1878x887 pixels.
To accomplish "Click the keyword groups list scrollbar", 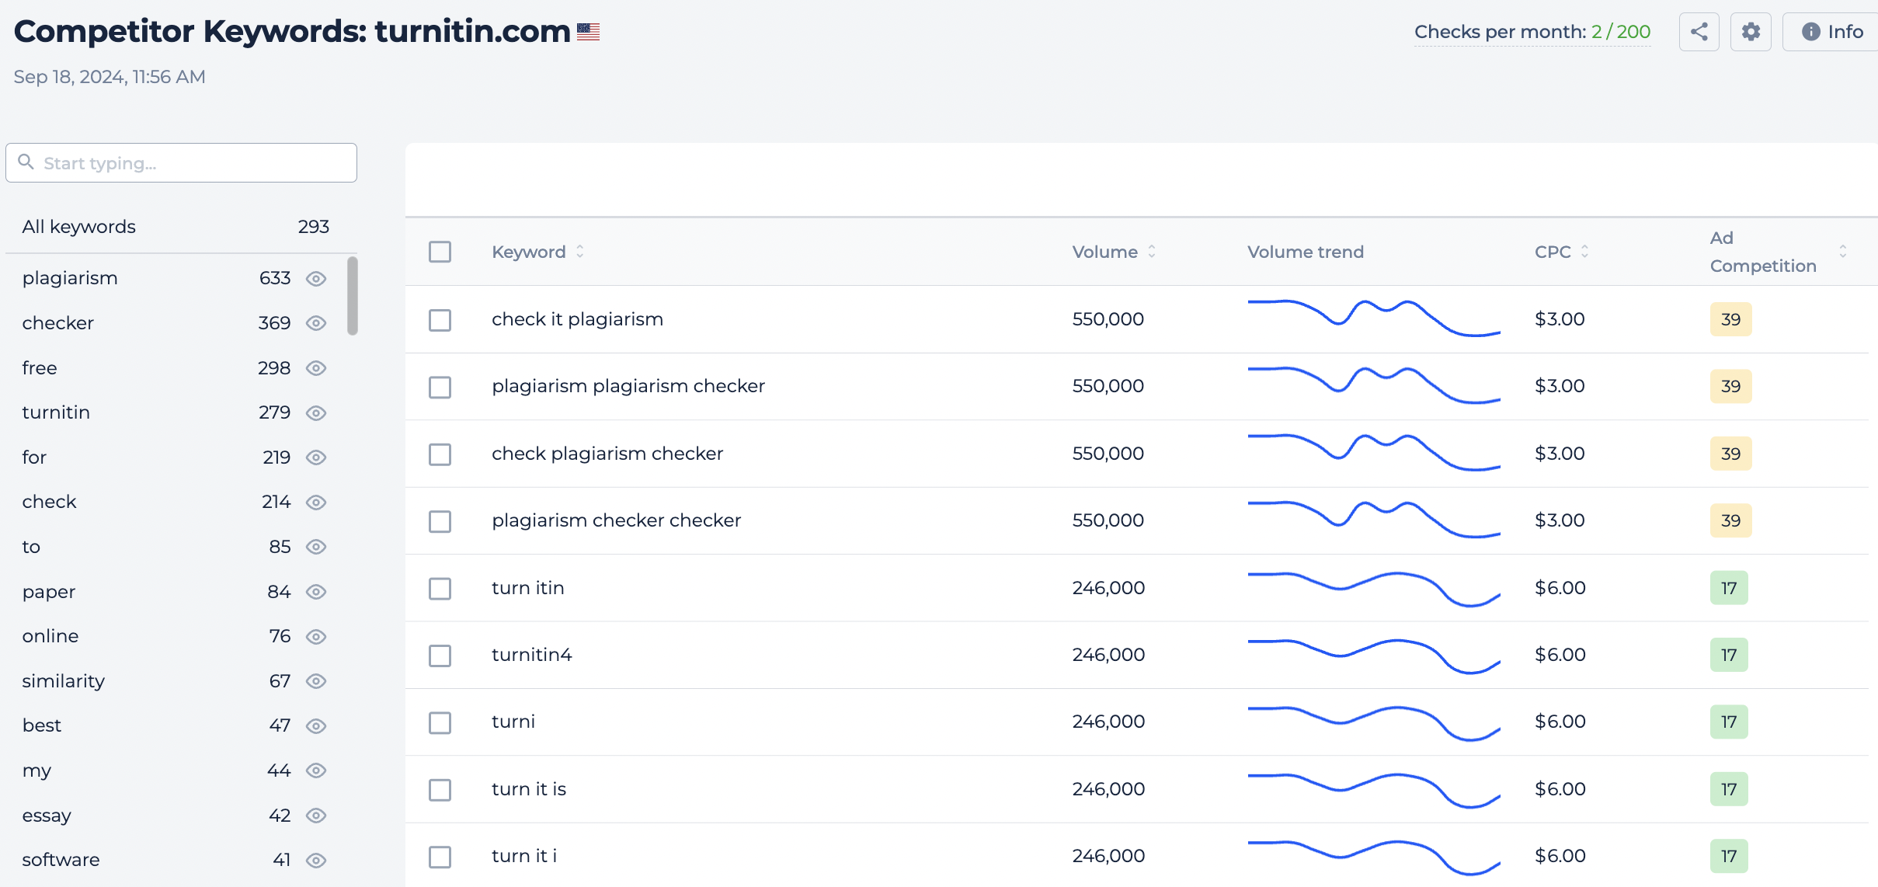I will coord(353,296).
